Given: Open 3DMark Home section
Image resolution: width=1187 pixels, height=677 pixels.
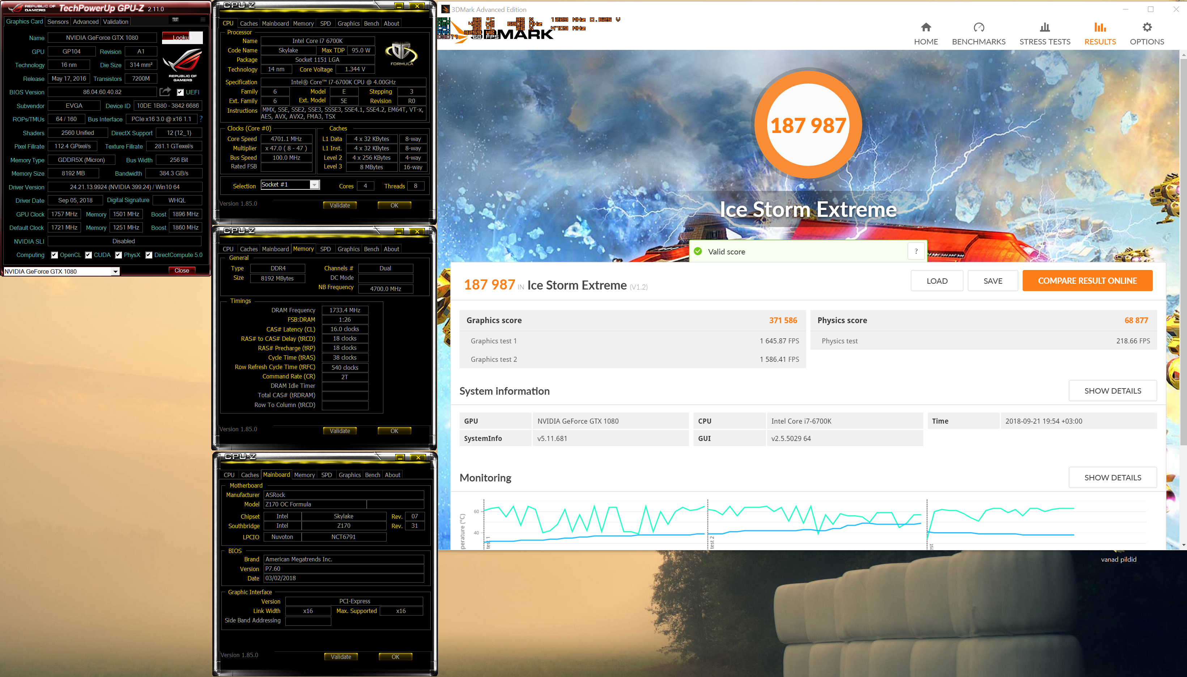Looking at the screenshot, I should 926,34.
